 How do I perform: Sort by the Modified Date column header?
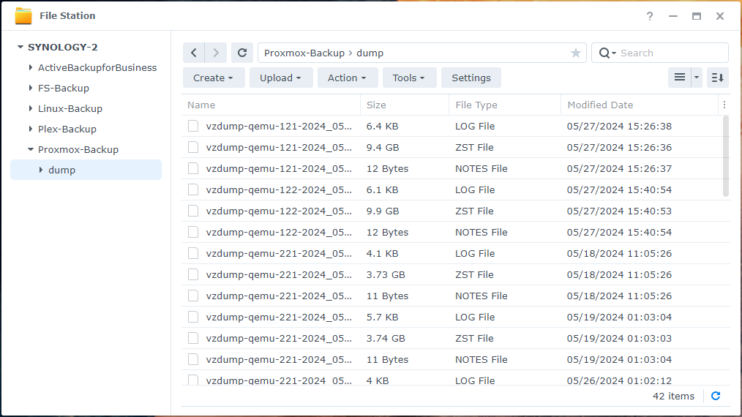(640, 105)
